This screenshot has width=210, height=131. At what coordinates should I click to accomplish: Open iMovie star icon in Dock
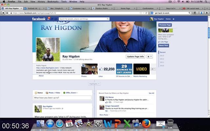[88, 124]
